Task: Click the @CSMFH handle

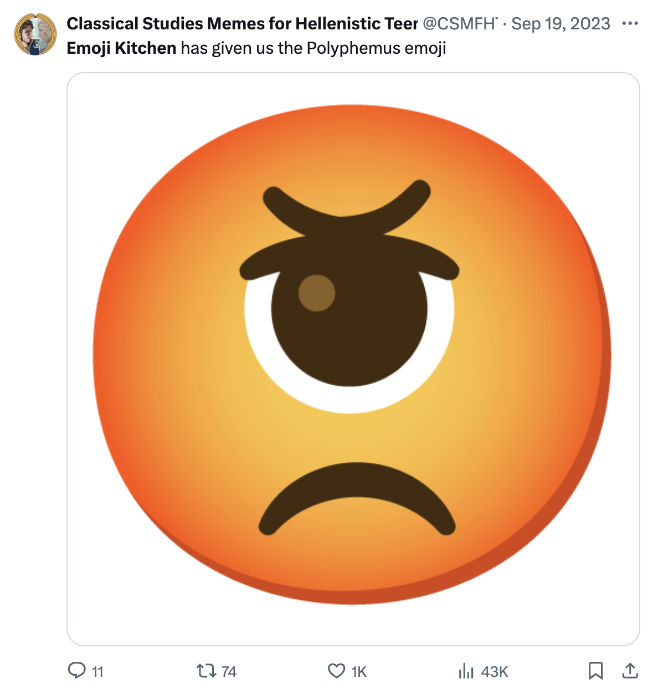Action: [460, 24]
